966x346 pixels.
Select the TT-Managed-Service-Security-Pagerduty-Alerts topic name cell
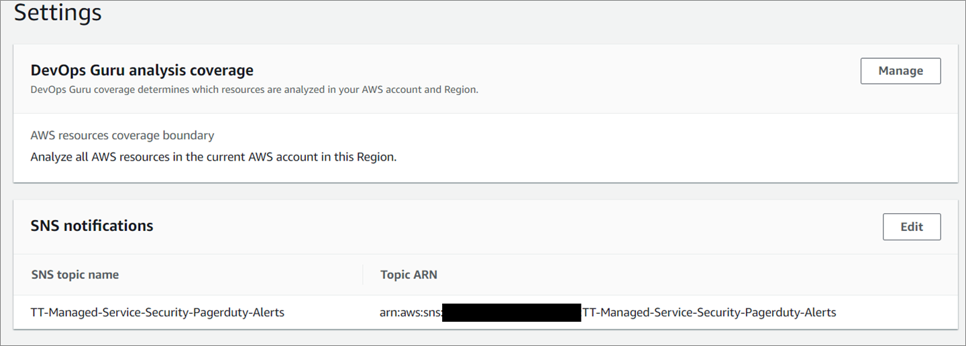coord(158,313)
